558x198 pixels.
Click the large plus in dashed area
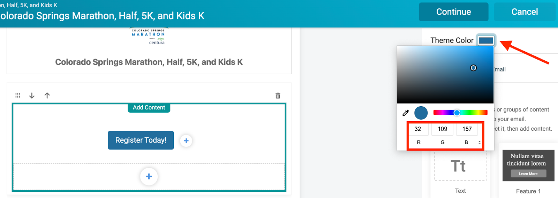[149, 176]
